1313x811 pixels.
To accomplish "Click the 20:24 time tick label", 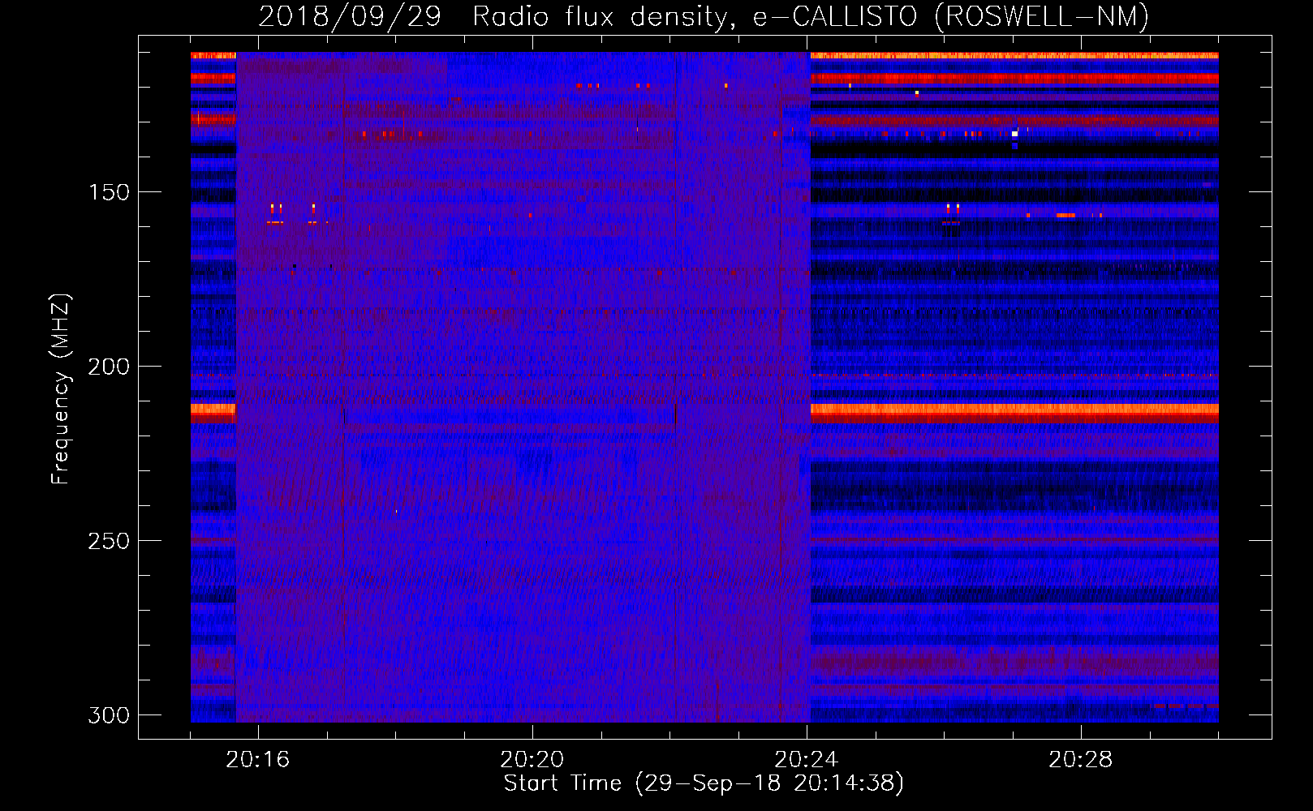I will (x=807, y=760).
